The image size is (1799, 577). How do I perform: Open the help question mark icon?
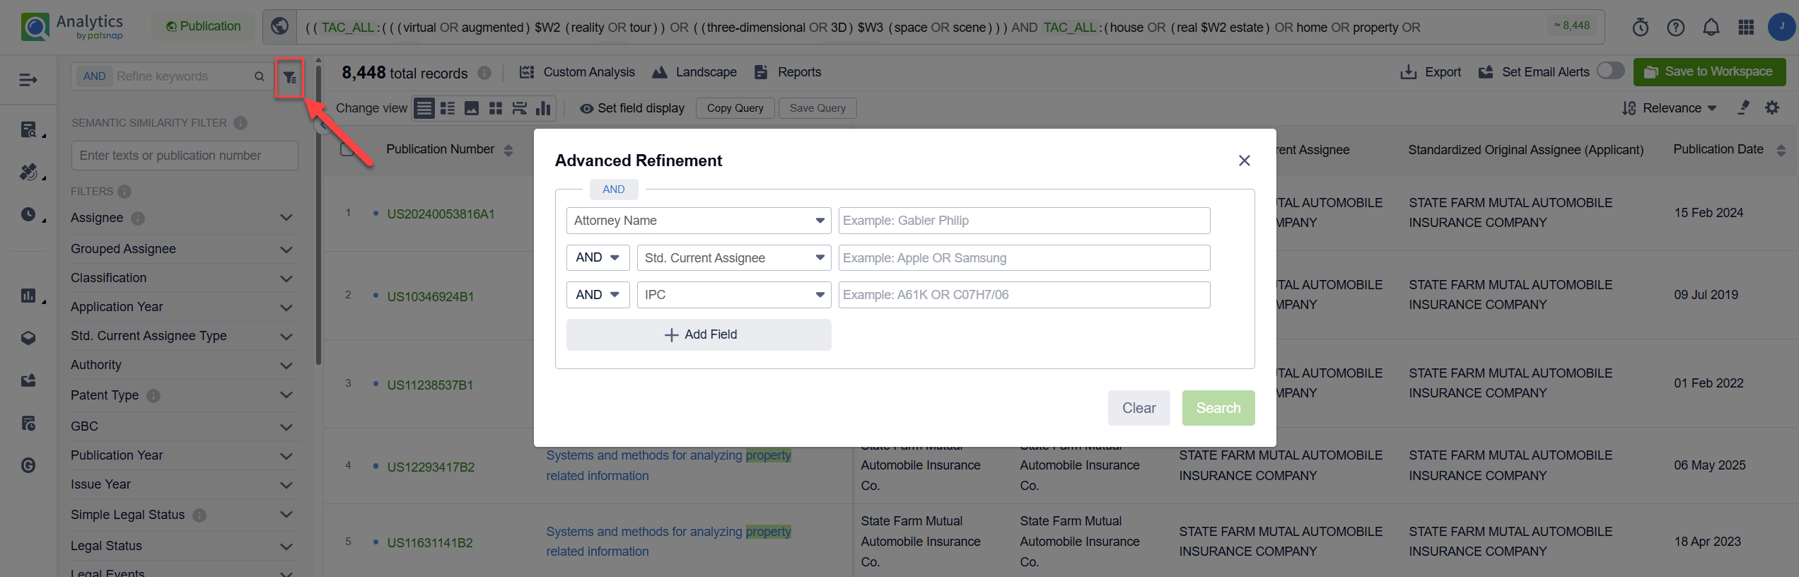pos(1675,28)
